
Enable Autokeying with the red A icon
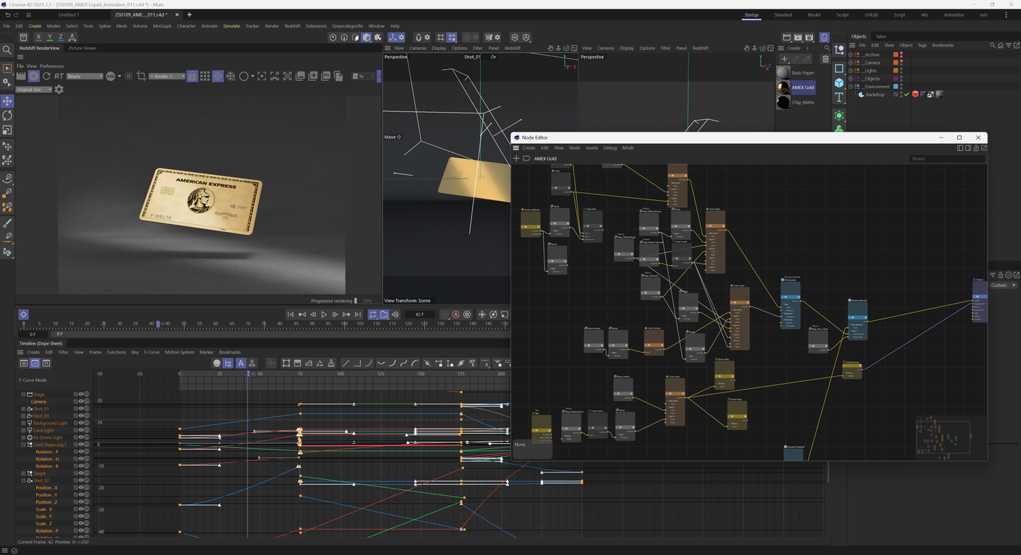(456, 314)
